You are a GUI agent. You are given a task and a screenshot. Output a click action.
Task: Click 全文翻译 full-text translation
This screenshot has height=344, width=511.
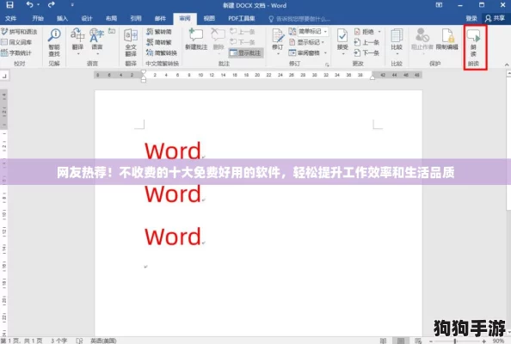coord(131,42)
